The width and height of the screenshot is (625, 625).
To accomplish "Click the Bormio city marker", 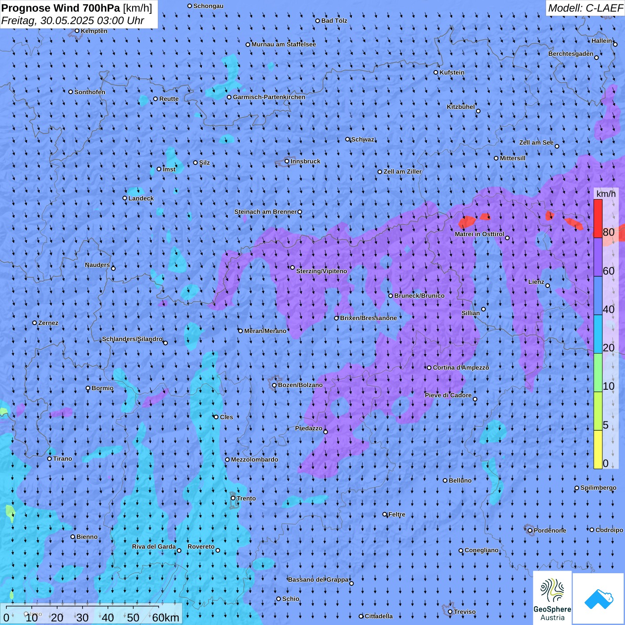I will click(88, 388).
